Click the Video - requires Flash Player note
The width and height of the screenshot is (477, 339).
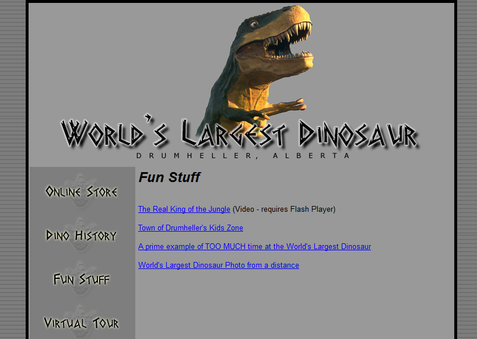[x=284, y=209]
